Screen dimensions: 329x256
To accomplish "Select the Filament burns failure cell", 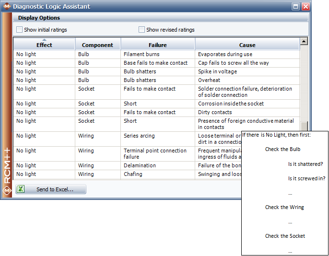I will 141,55.
